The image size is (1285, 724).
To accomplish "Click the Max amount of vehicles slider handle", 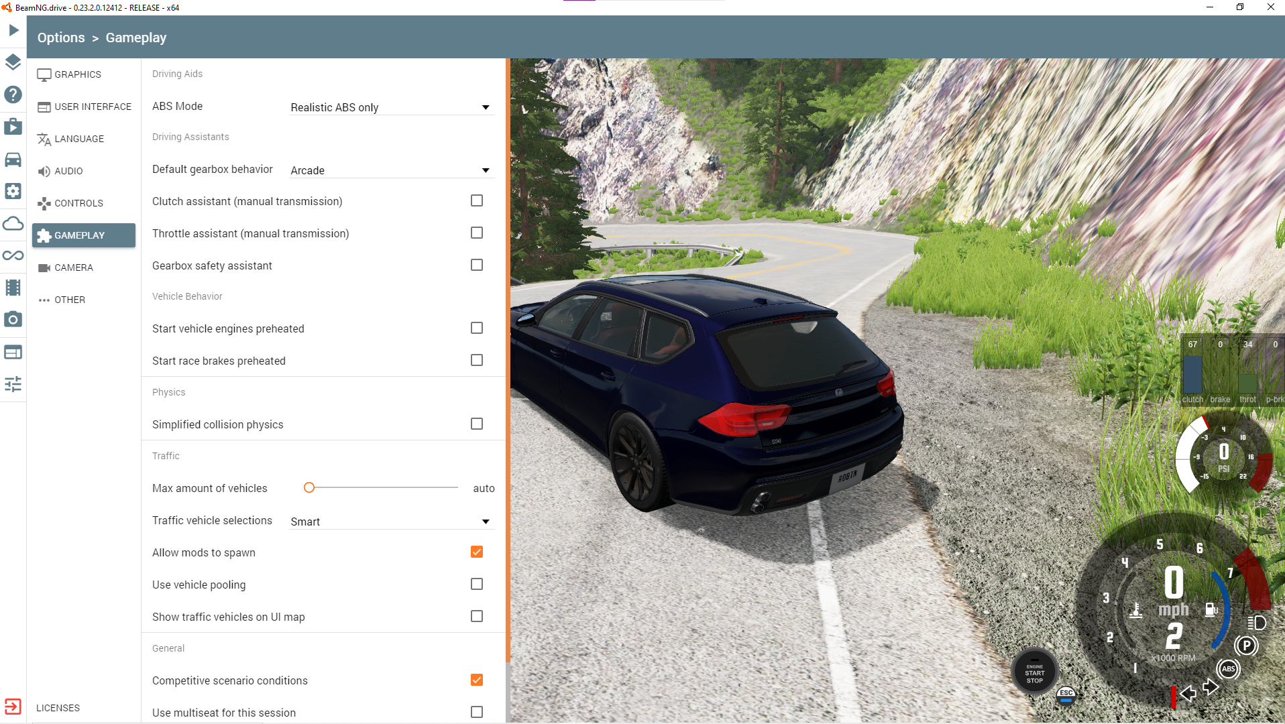I will 309,487.
